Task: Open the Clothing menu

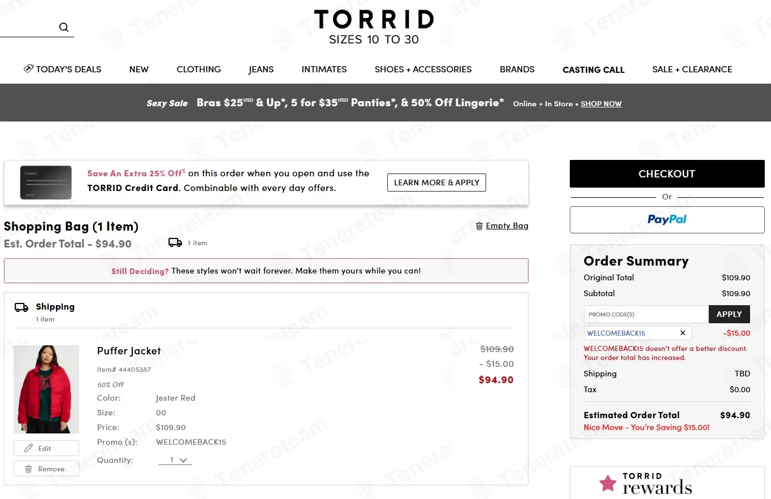Action: 198,70
